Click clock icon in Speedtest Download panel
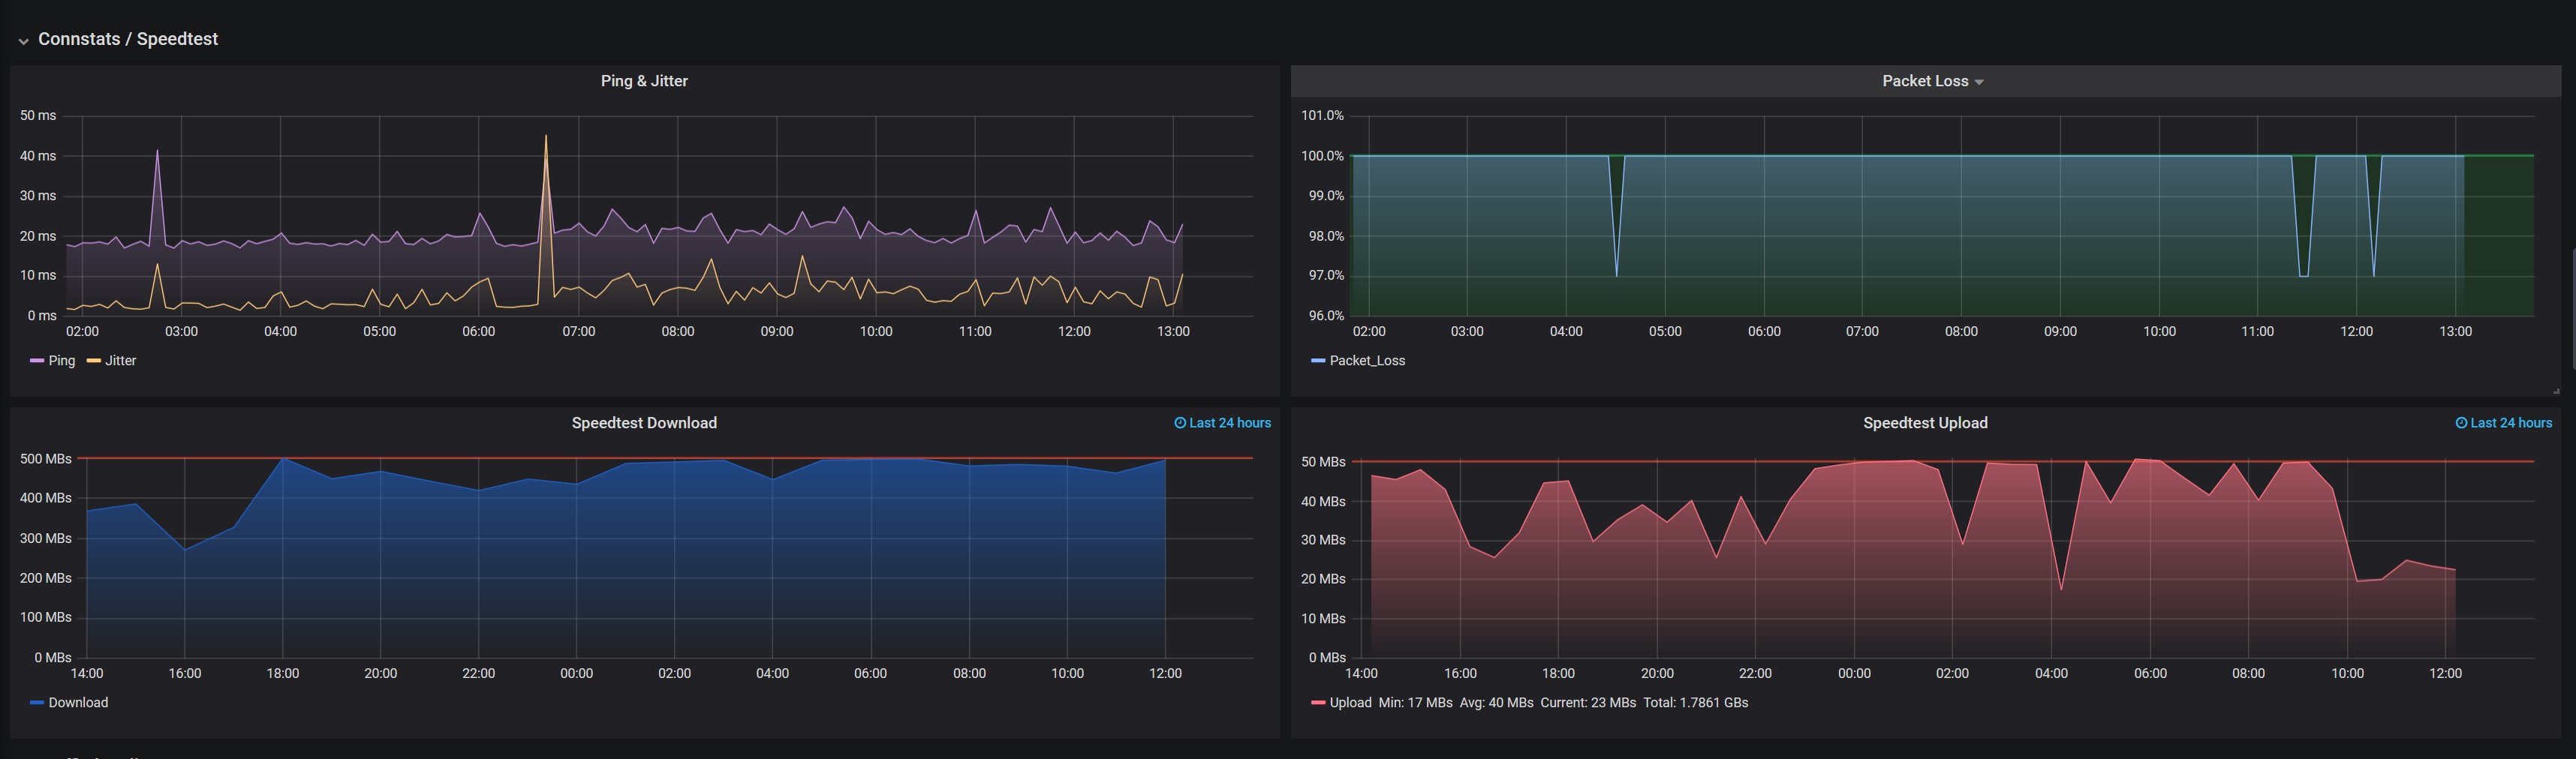 tap(1180, 422)
